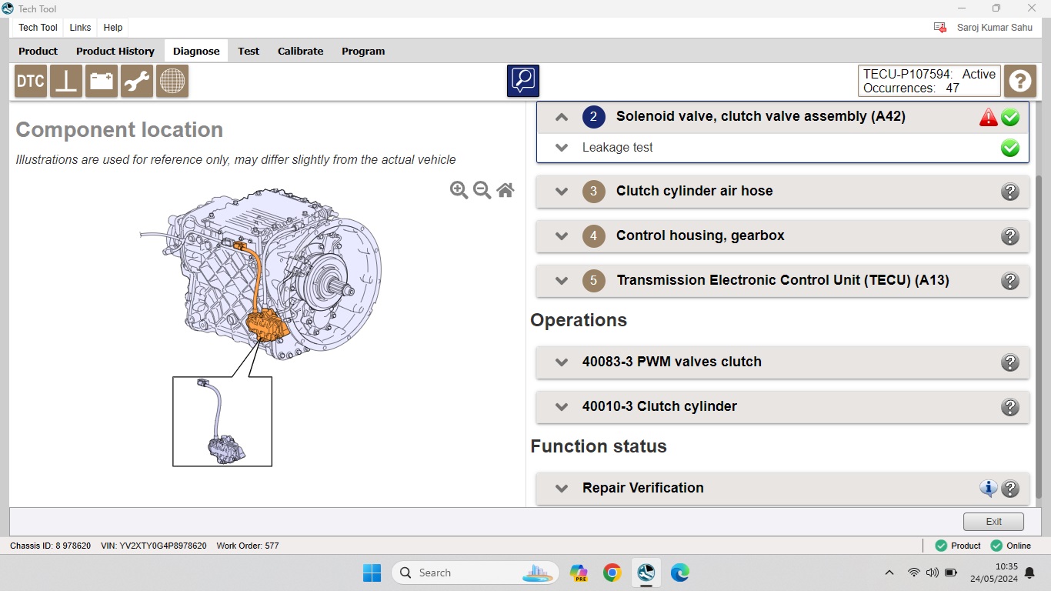The height and width of the screenshot is (601, 1051).
Task: Open Google Chrome from the taskbar
Action: click(x=612, y=573)
